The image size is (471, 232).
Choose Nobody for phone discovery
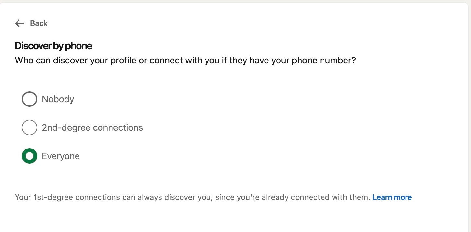click(x=29, y=99)
